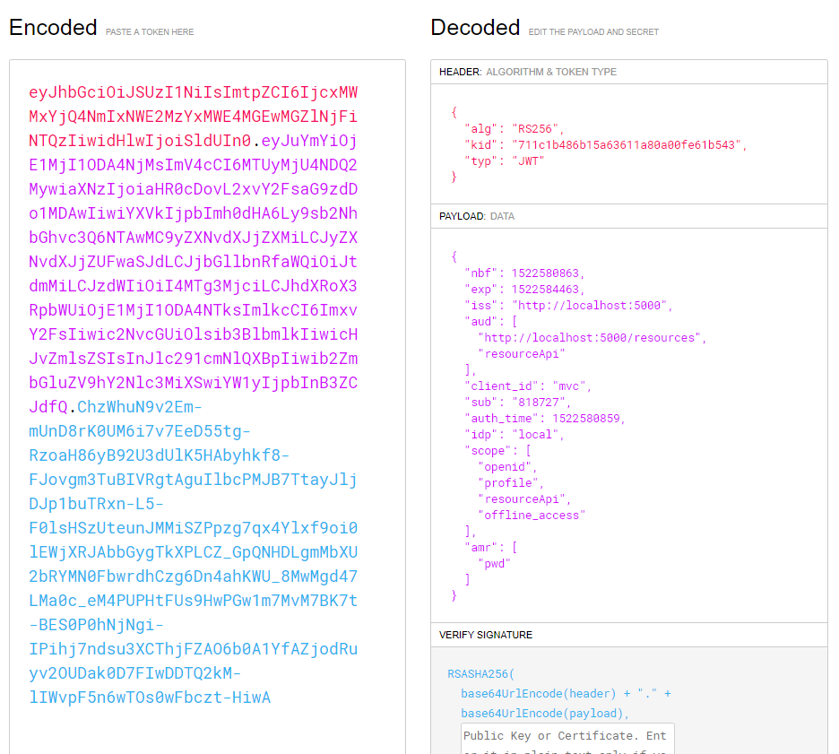Click the Public Key or Certificate text box
The image size is (839, 754).
point(567,739)
